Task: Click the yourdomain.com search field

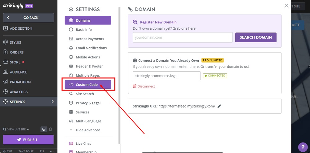Action: (183, 37)
